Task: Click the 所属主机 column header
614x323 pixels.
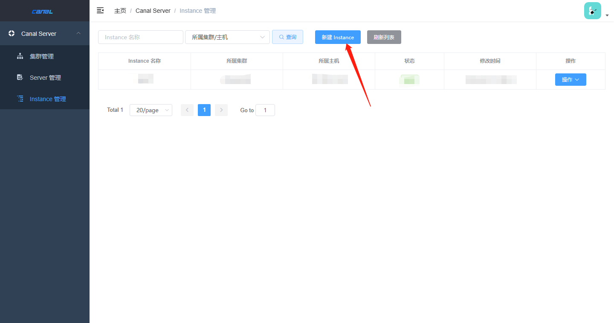Action: (x=329, y=61)
